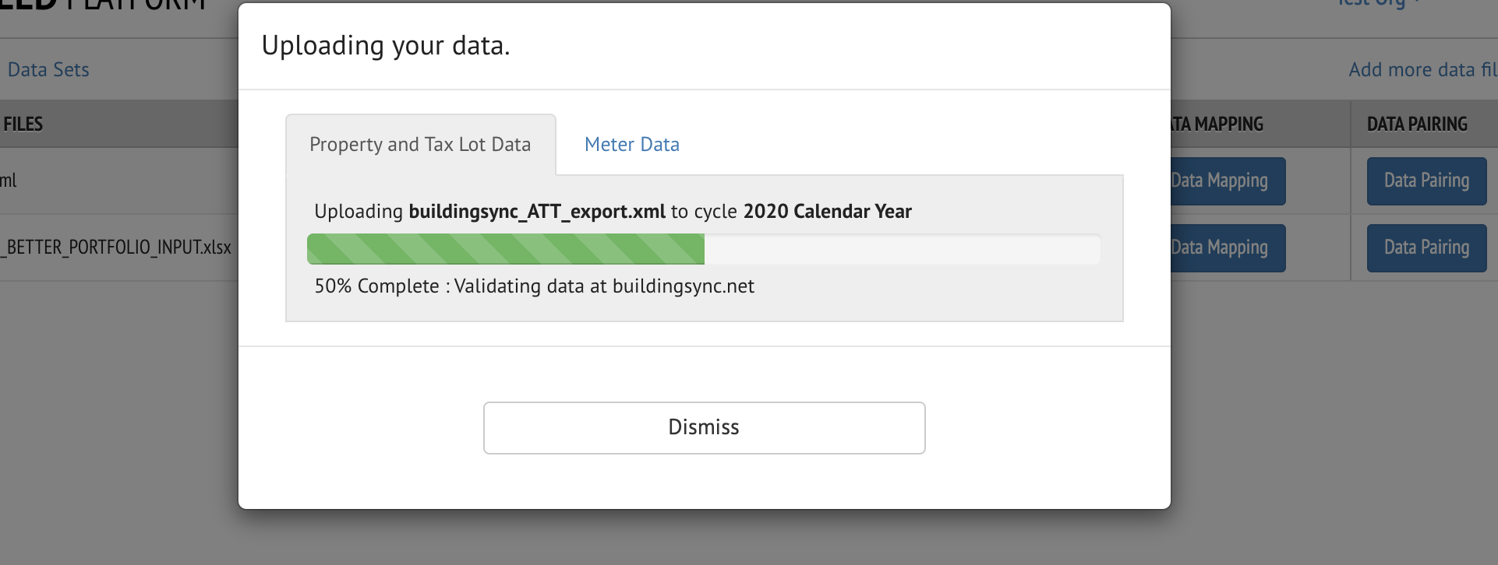Select the BETTER_PORTFOLIO_INPUT.xlsx file row
The width and height of the screenshot is (1498, 565).
(117, 247)
